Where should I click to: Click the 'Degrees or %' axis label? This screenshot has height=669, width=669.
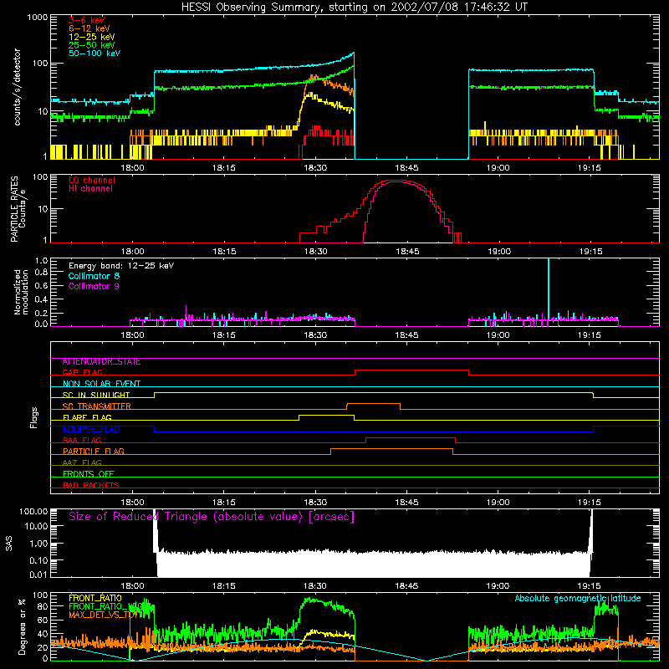point(22,626)
